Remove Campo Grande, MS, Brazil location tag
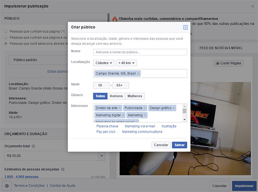The height and width of the screenshot is (192, 258). point(138,73)
